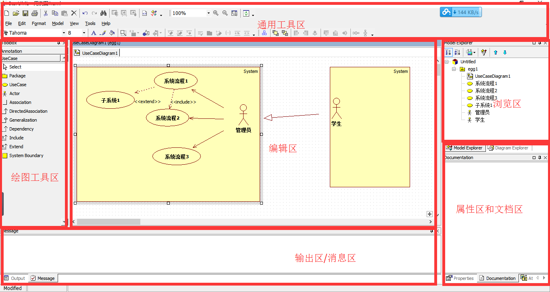
Task: Undo the last action
Action: click(85, 13)
